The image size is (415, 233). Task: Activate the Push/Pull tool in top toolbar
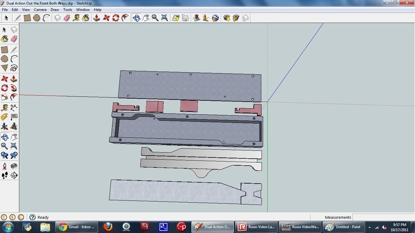coord(96,18)
